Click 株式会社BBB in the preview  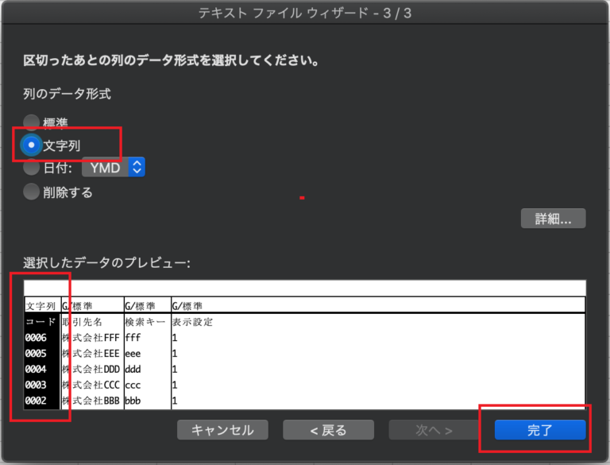[91, 401]
